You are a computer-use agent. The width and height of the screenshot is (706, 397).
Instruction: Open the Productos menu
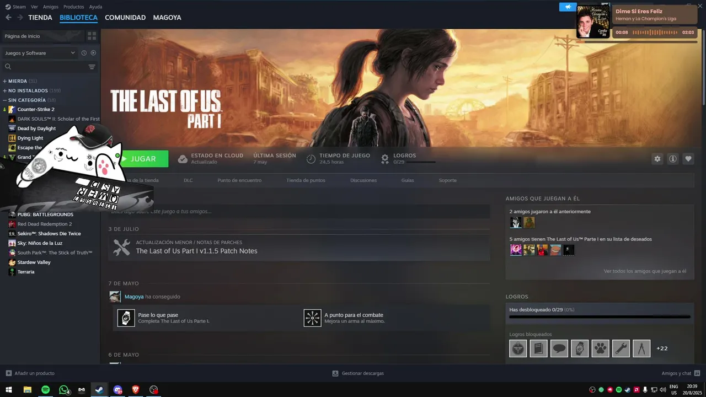pos(73,7)
